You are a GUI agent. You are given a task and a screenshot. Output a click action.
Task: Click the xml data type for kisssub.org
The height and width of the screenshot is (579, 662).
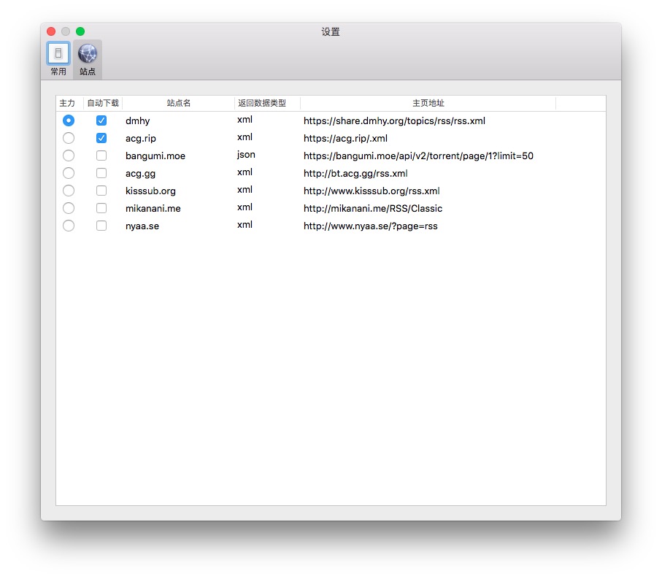point(245,190)
